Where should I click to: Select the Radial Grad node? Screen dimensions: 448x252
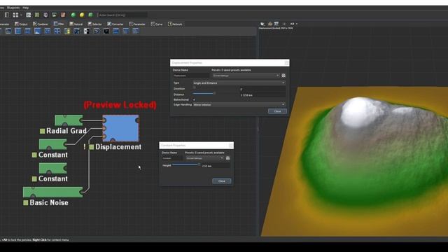69,120
